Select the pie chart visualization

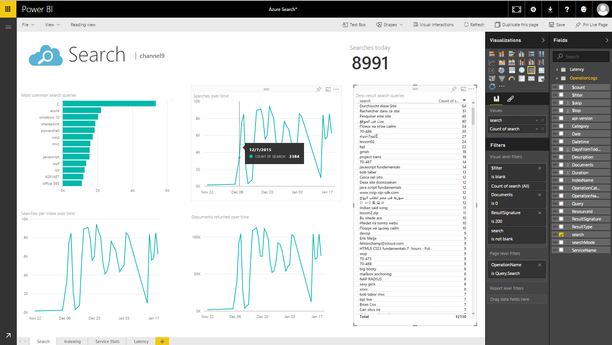[x=502, y=70]
